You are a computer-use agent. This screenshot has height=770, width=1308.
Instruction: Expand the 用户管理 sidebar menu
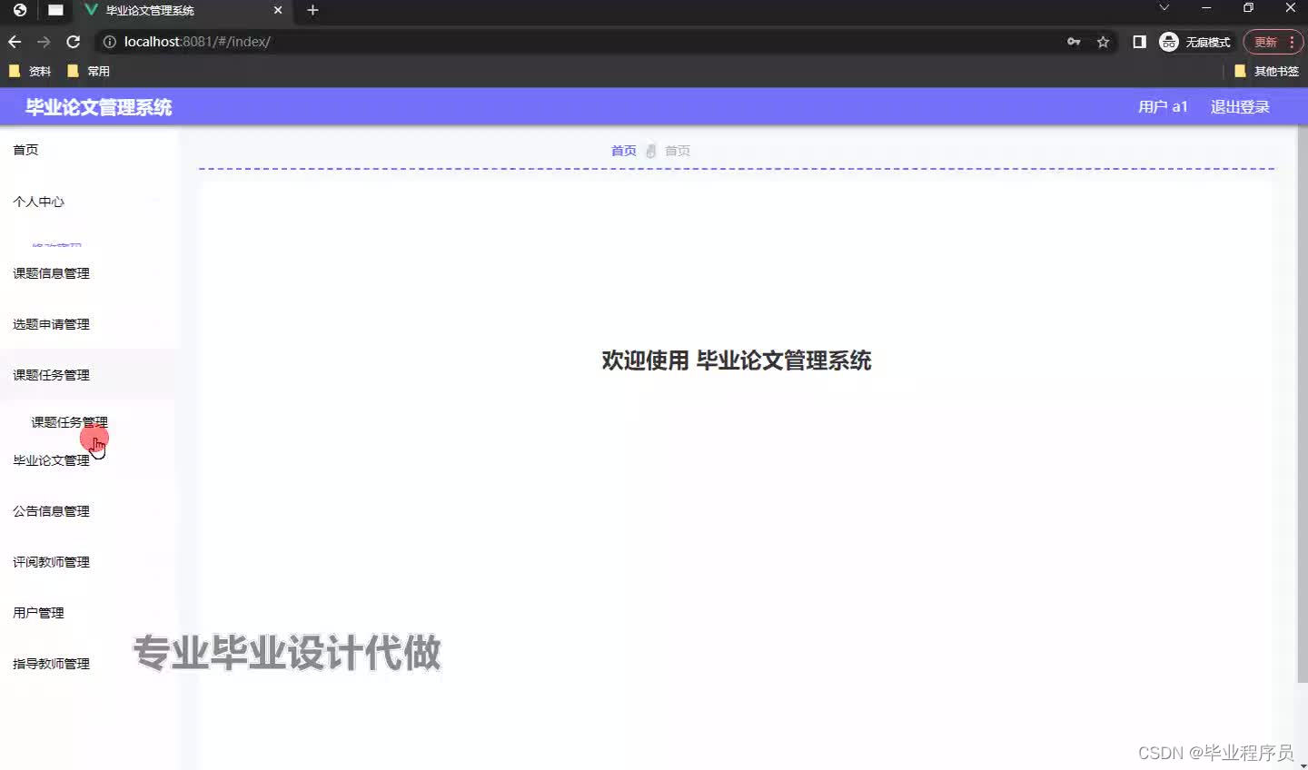click(x=88, y=613)
